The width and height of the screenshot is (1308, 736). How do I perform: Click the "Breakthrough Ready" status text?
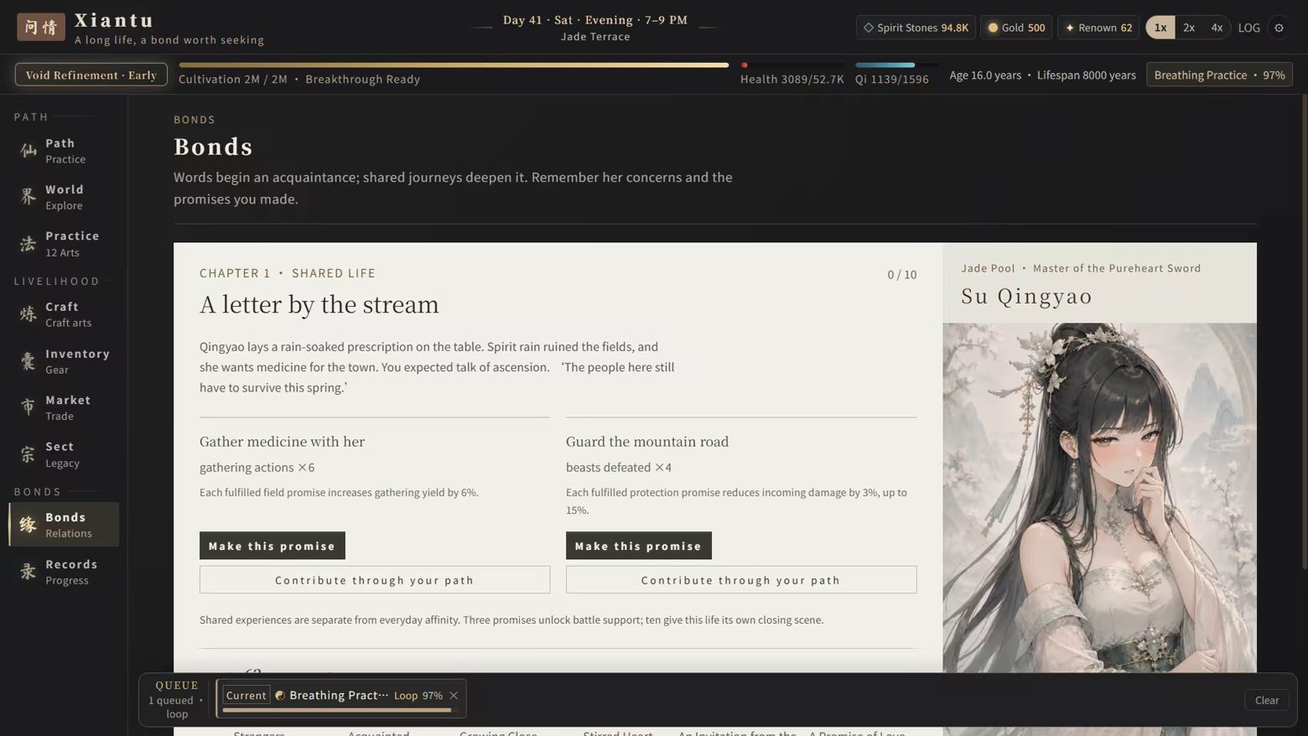pos(363,79)
